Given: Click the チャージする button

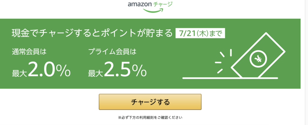Looking at the screenshot, I should (x=150, y=102).
